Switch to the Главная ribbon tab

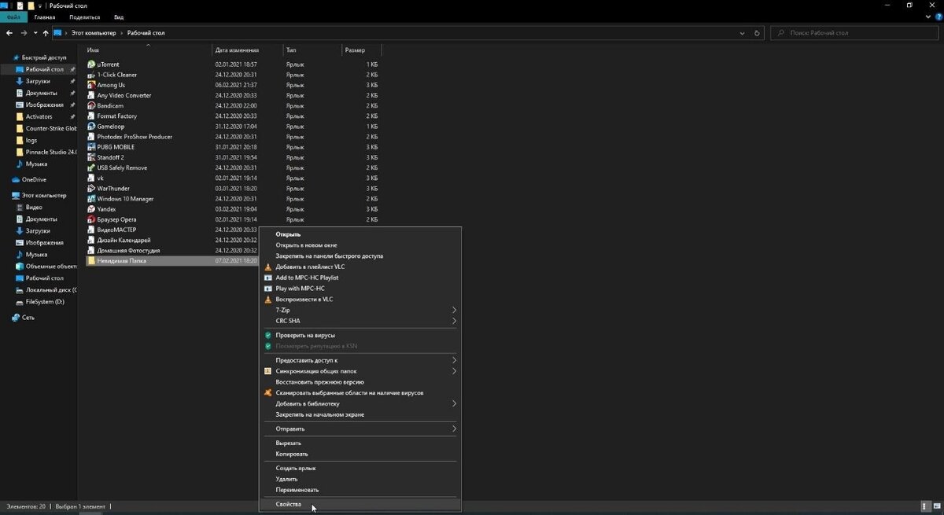tap(45, 17)
